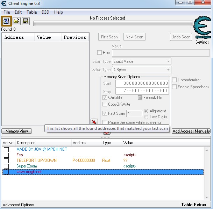Click the scan Value input field
Viewport: 213px width, 209px height.
[161, 53]
